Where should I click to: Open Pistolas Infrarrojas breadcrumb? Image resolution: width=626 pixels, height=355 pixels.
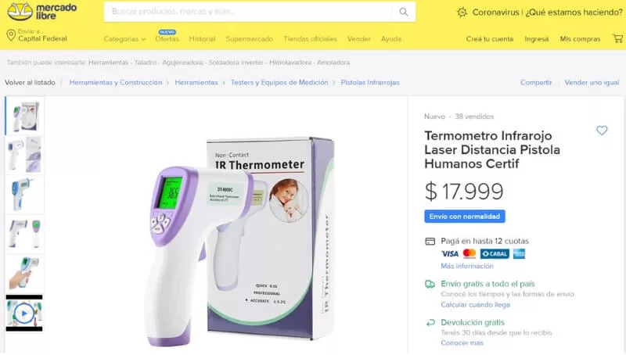click(x=369, y=82)
